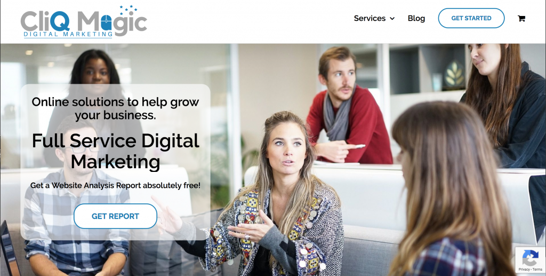This screenshot has width=546, height=276.
Task: Open the Services menu item
Action: point(370,18)
